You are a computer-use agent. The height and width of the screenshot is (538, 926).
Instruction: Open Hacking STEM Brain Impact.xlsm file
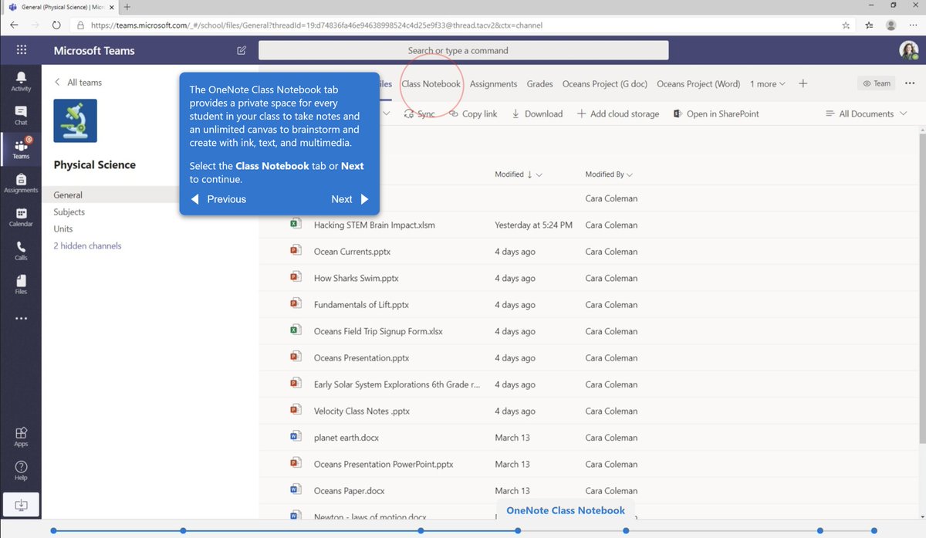pyautogui.click(x=374, y=225)
